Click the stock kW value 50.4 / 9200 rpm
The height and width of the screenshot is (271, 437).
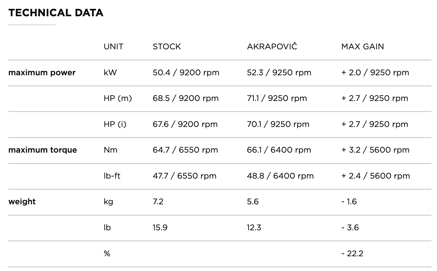186,73
